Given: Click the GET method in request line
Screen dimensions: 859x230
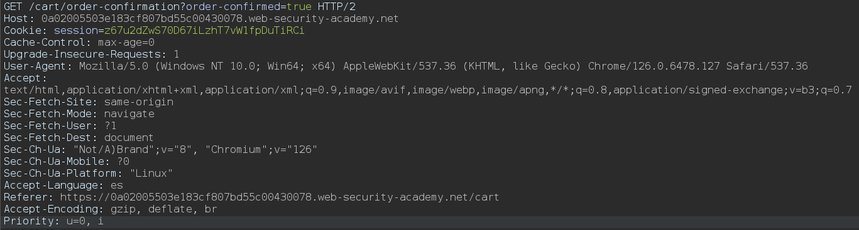Looking at the screenshot, I should coord(13,7).
